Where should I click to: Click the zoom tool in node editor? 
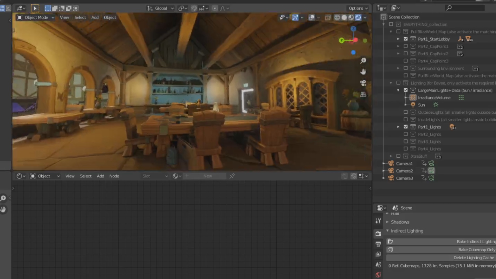(3, 198)
